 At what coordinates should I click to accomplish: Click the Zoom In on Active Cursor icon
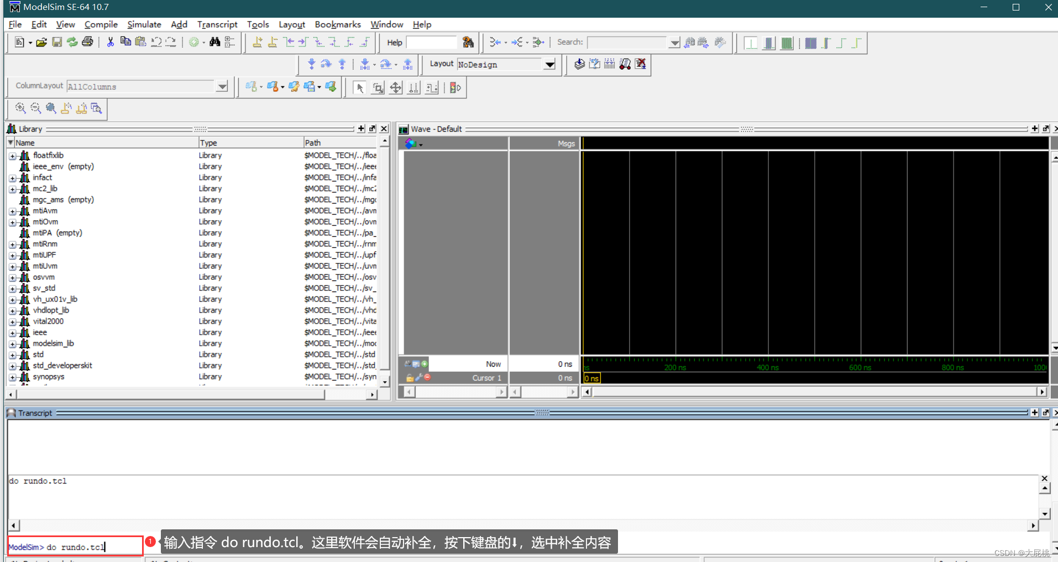(x=66, y=108)
